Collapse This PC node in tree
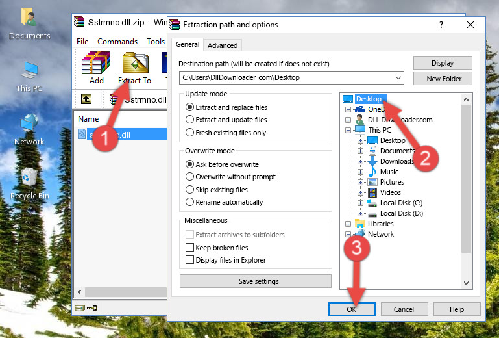 pyautogui.click(x=348, y=130)
